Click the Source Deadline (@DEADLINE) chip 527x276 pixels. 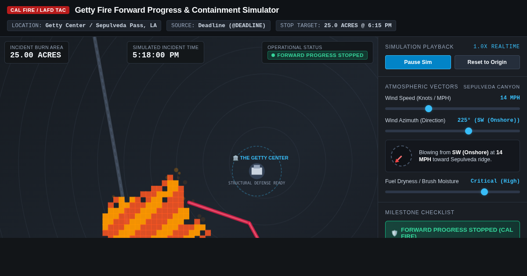pyautogui.click(x=218, y=25)
